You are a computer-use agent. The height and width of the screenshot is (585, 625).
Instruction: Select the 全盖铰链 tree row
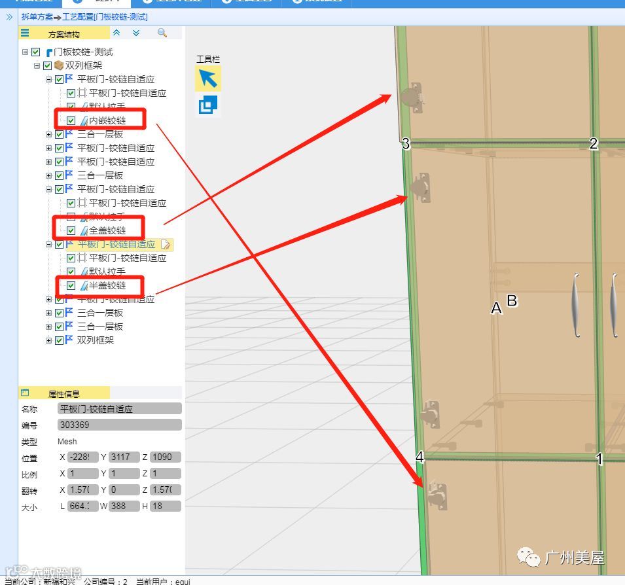107,231
